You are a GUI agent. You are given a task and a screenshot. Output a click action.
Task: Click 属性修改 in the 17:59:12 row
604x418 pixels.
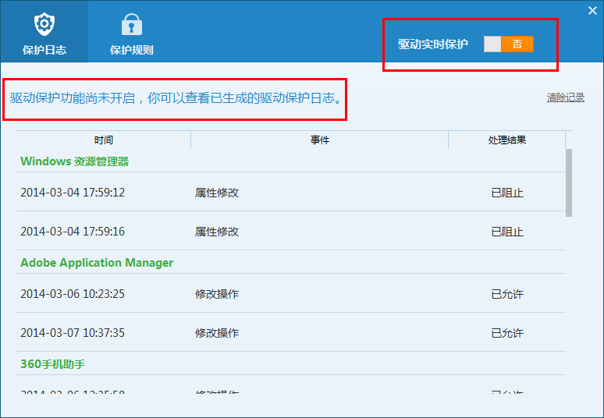(217, 193)
